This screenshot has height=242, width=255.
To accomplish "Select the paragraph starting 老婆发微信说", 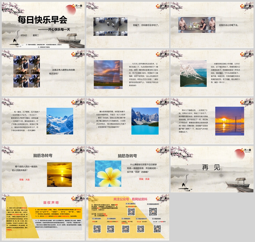I will point(225,73).
